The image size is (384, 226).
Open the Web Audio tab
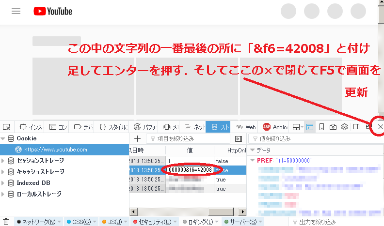[x=246, y=127]
